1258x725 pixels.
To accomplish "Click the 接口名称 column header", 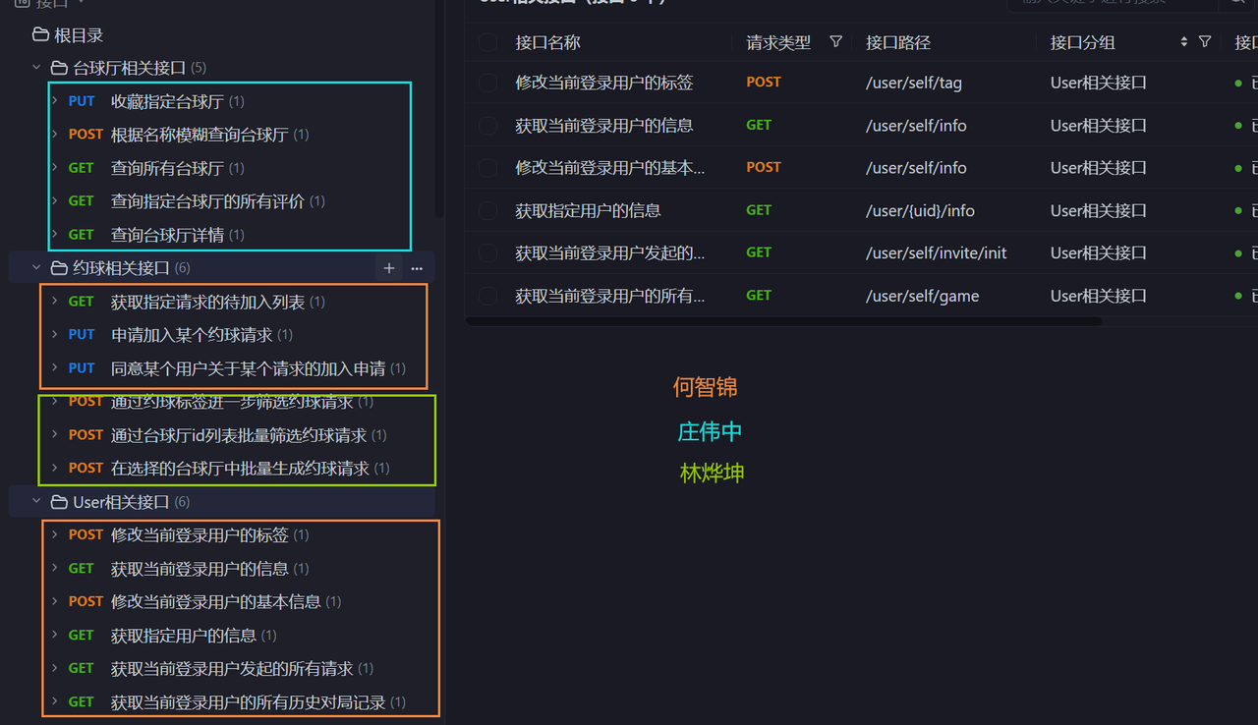I will pyautogui.click(x=547, y=42).
